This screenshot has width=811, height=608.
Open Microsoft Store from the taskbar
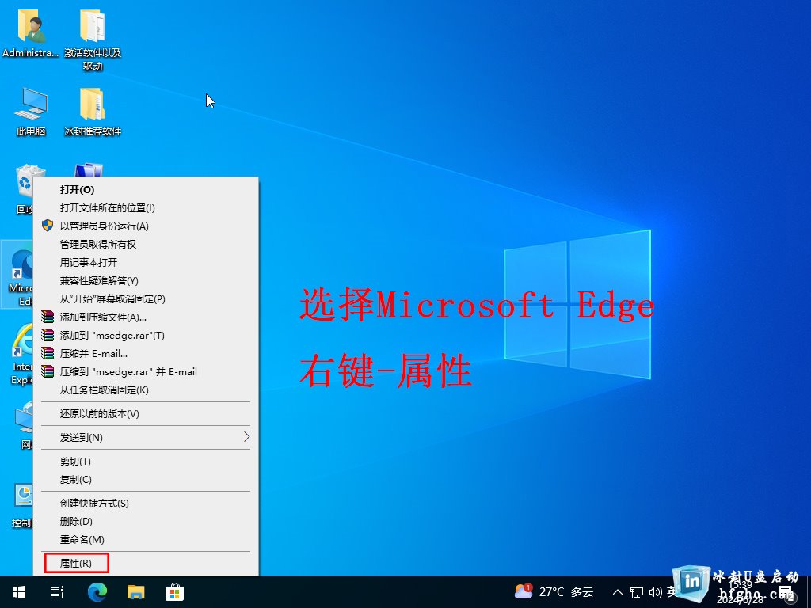[x=174, y=592]
